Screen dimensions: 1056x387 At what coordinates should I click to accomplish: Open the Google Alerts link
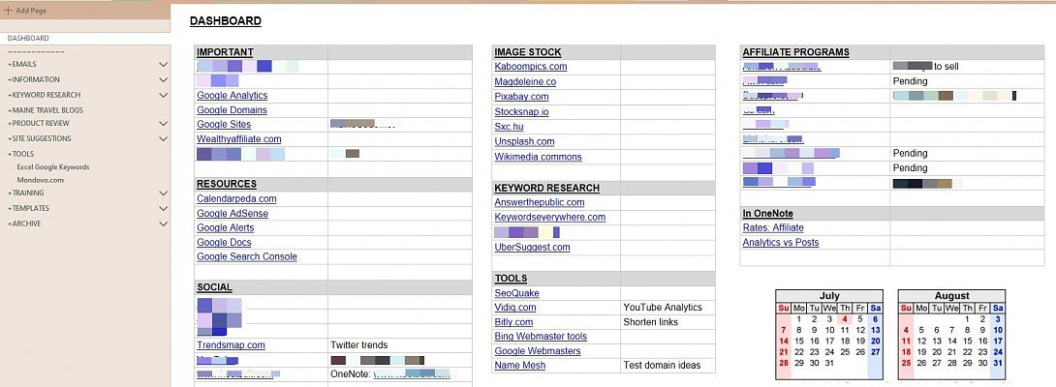tap(226, 227)
